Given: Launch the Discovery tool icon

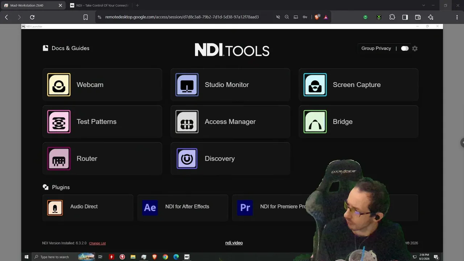Looking at the screenshot, I should click(187, 158).
